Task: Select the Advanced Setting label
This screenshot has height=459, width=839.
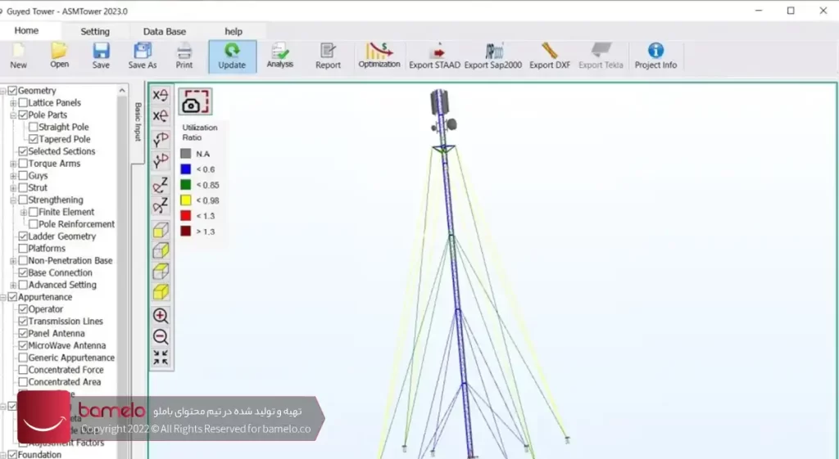Action: pos(62,285)
